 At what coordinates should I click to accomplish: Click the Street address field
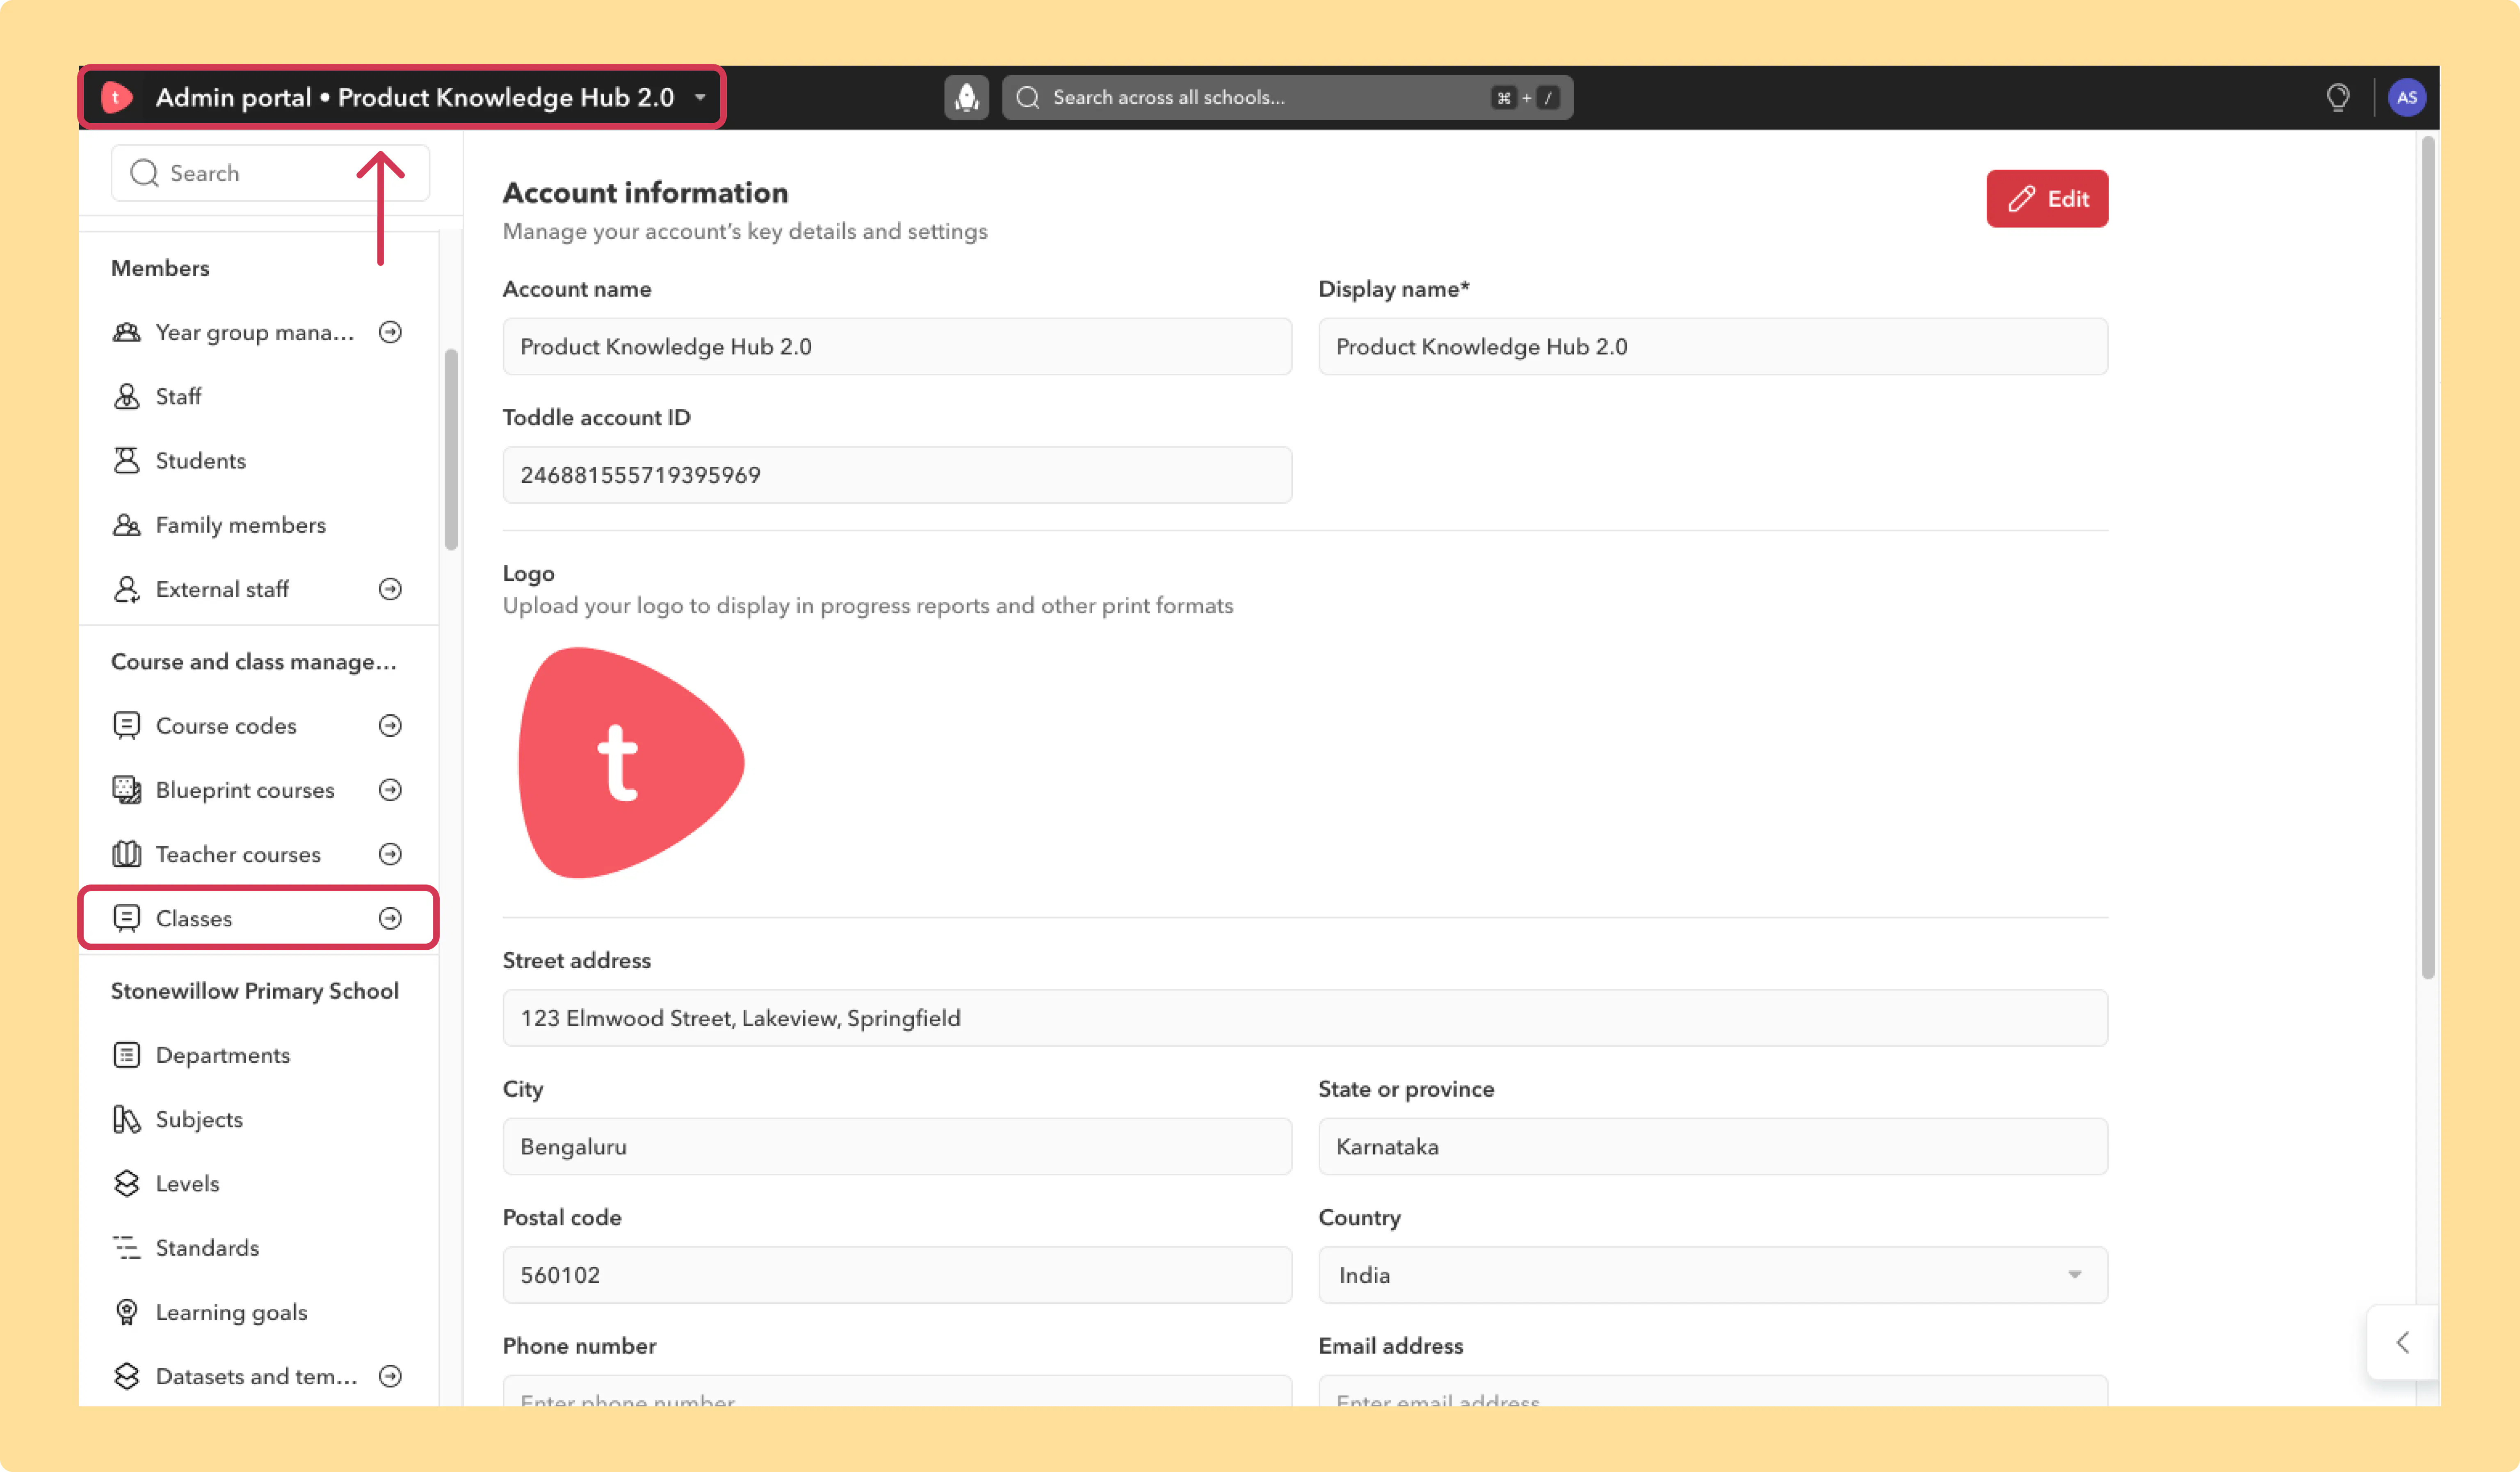[x=1305, y=1017]
